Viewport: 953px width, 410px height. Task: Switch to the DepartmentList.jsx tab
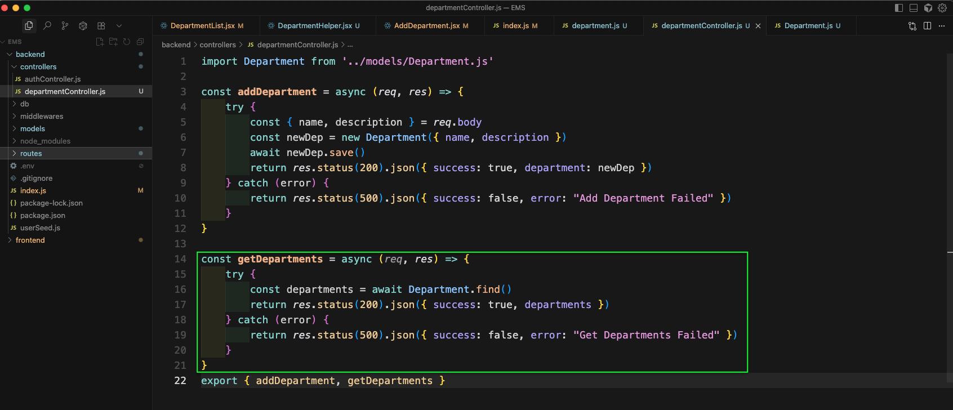202,26
